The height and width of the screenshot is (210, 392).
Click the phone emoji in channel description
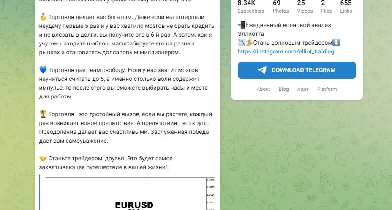[x=242, y=25]
